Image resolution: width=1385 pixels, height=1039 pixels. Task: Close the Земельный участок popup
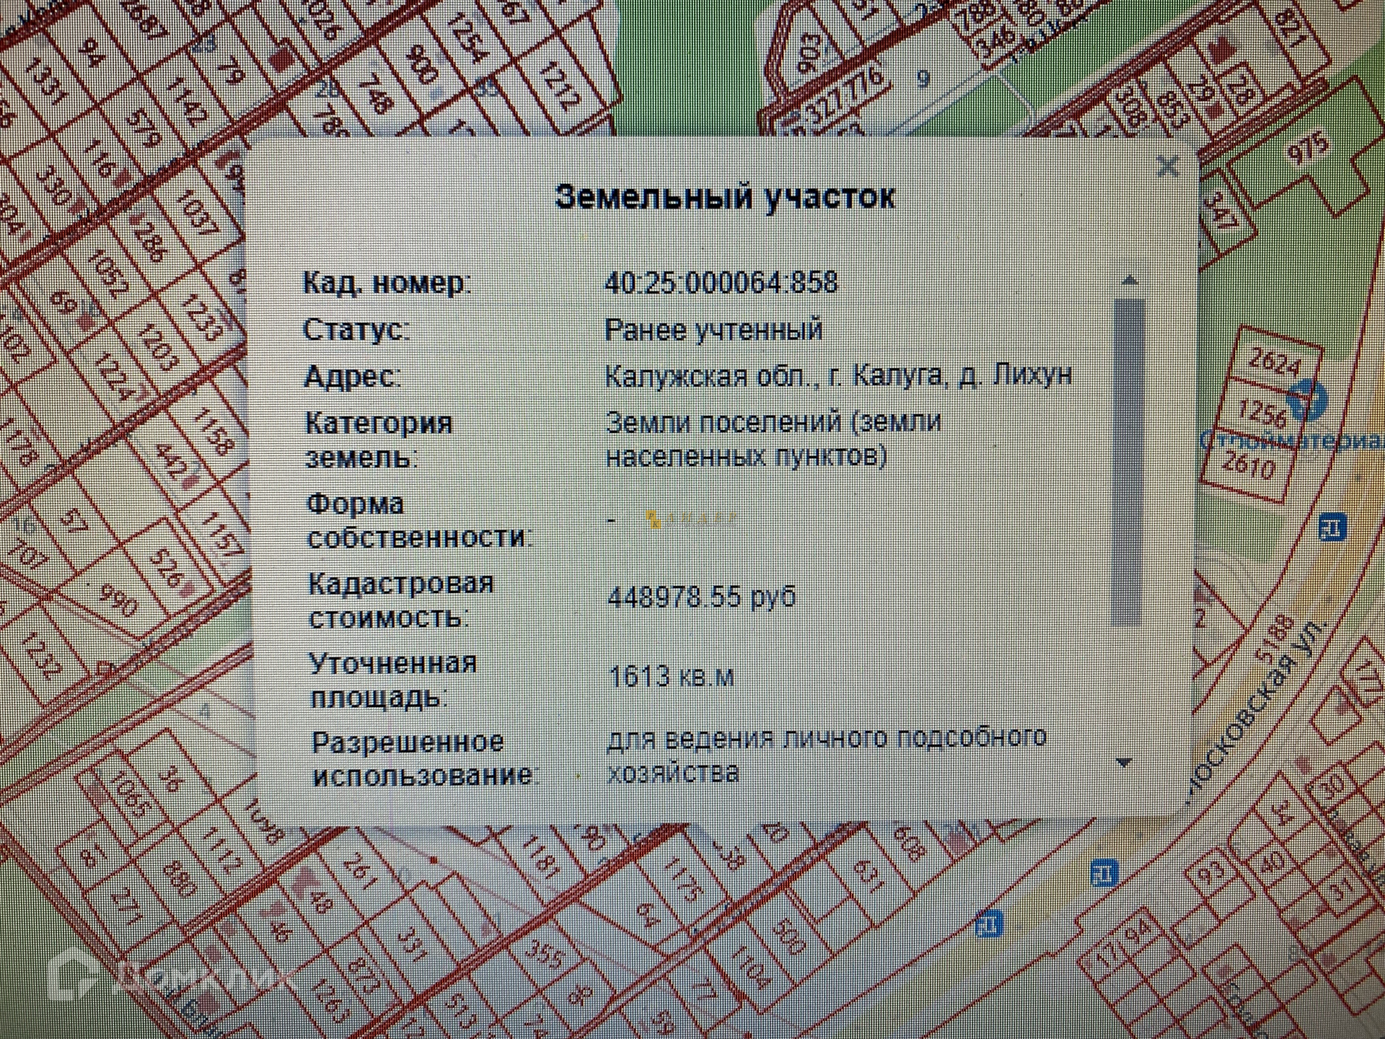coord(1166,167)
